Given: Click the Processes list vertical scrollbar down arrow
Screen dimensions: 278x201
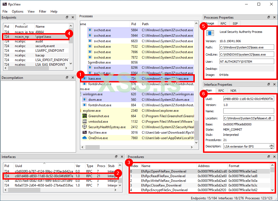Looking at the screenshot, I should pos(196,142).
